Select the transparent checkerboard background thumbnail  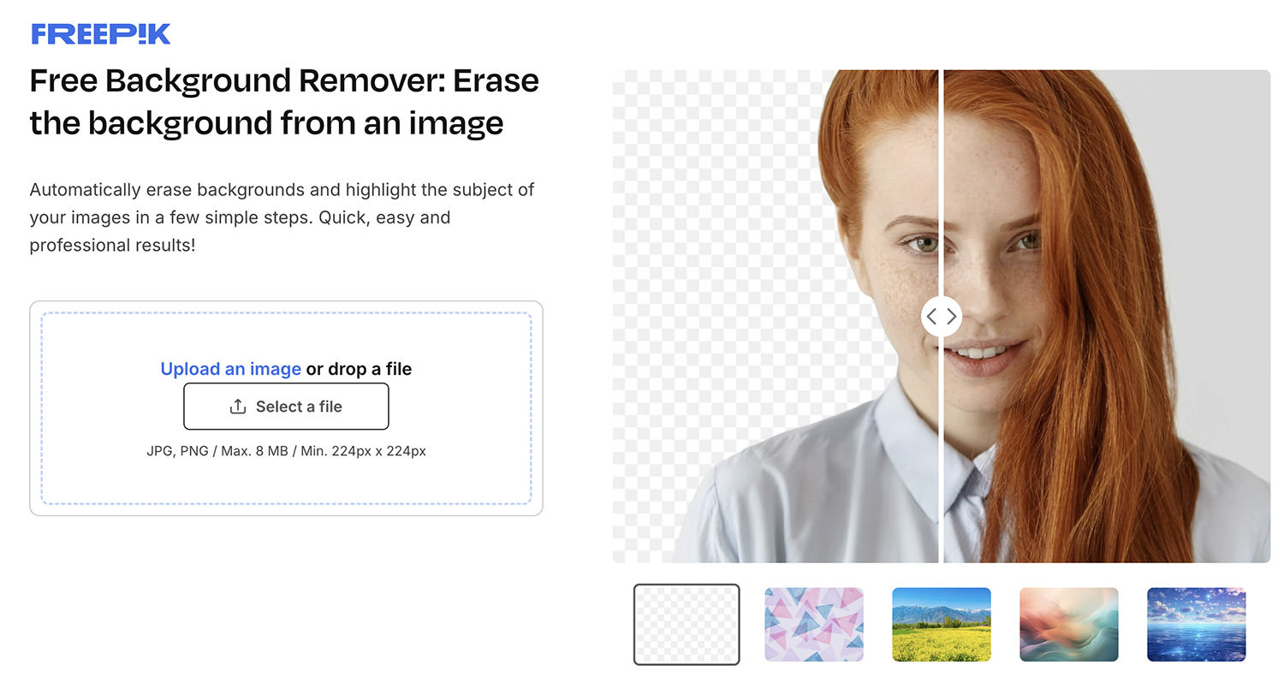(x=687, y=624)
